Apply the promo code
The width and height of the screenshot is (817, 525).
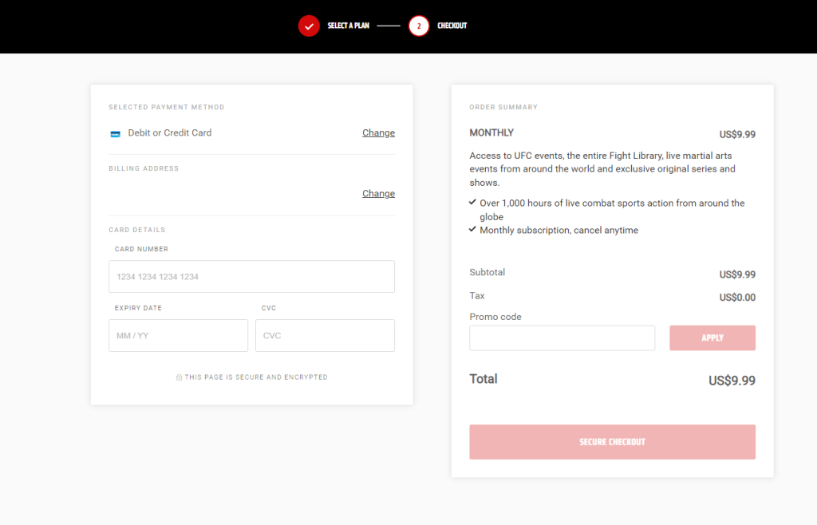712,338
